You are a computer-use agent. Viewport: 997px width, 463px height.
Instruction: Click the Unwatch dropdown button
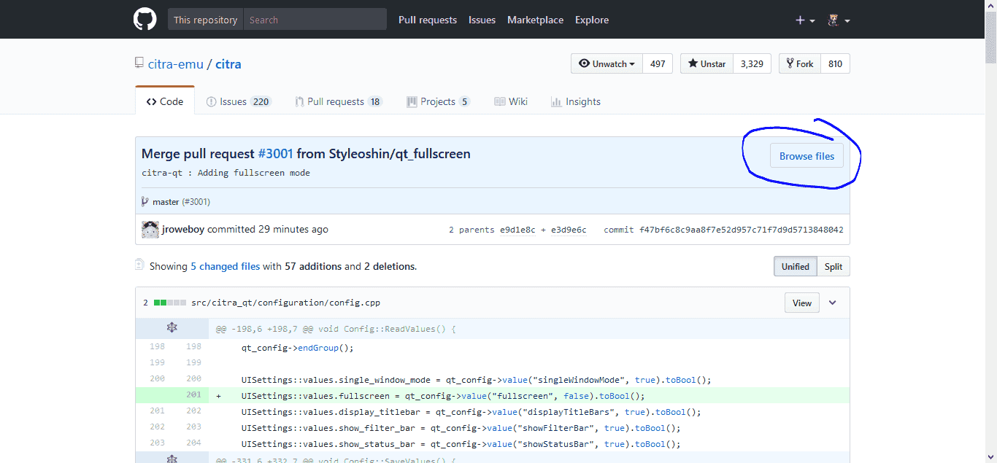click(607, 63)
